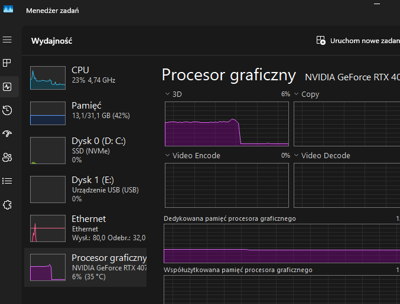Click the Ethernet throughput mini graph
400x304 pixels.
click(x=48, y=228)
